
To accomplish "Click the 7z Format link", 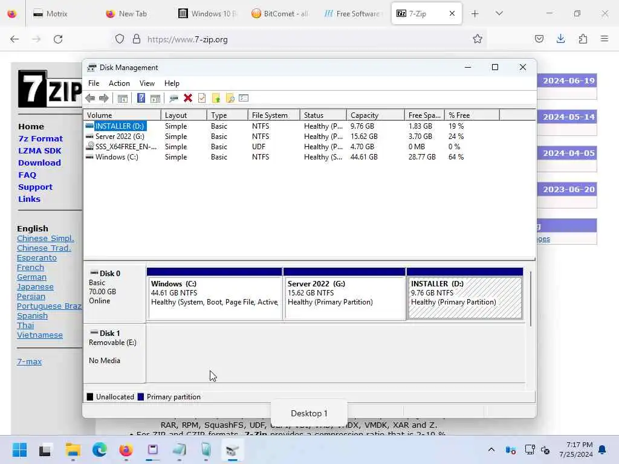I will pyautogui.click(x=41, y=138).
